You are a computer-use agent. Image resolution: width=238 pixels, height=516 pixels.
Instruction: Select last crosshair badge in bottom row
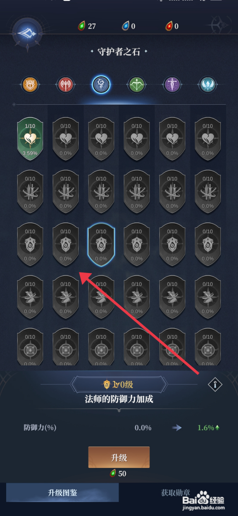pyautogui.click(x=208, y=347)
